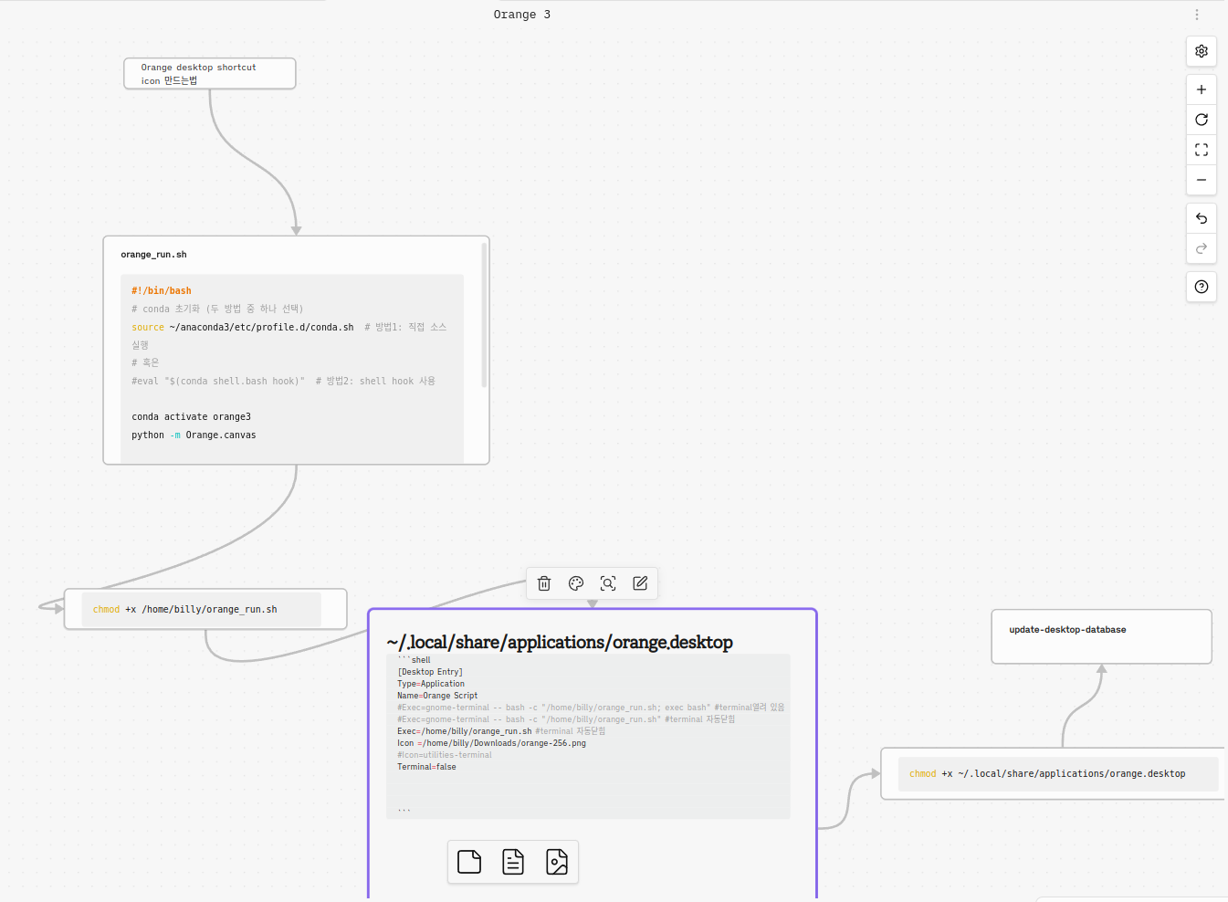Select the 'Orange desktop shortcut icon' node

point(210,74)
